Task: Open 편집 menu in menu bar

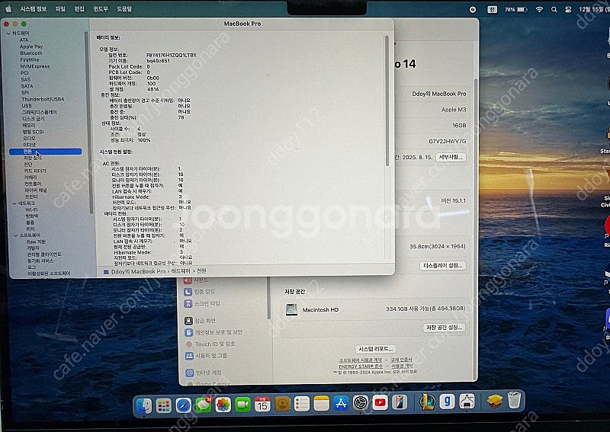Action: (x=79, y=8)
